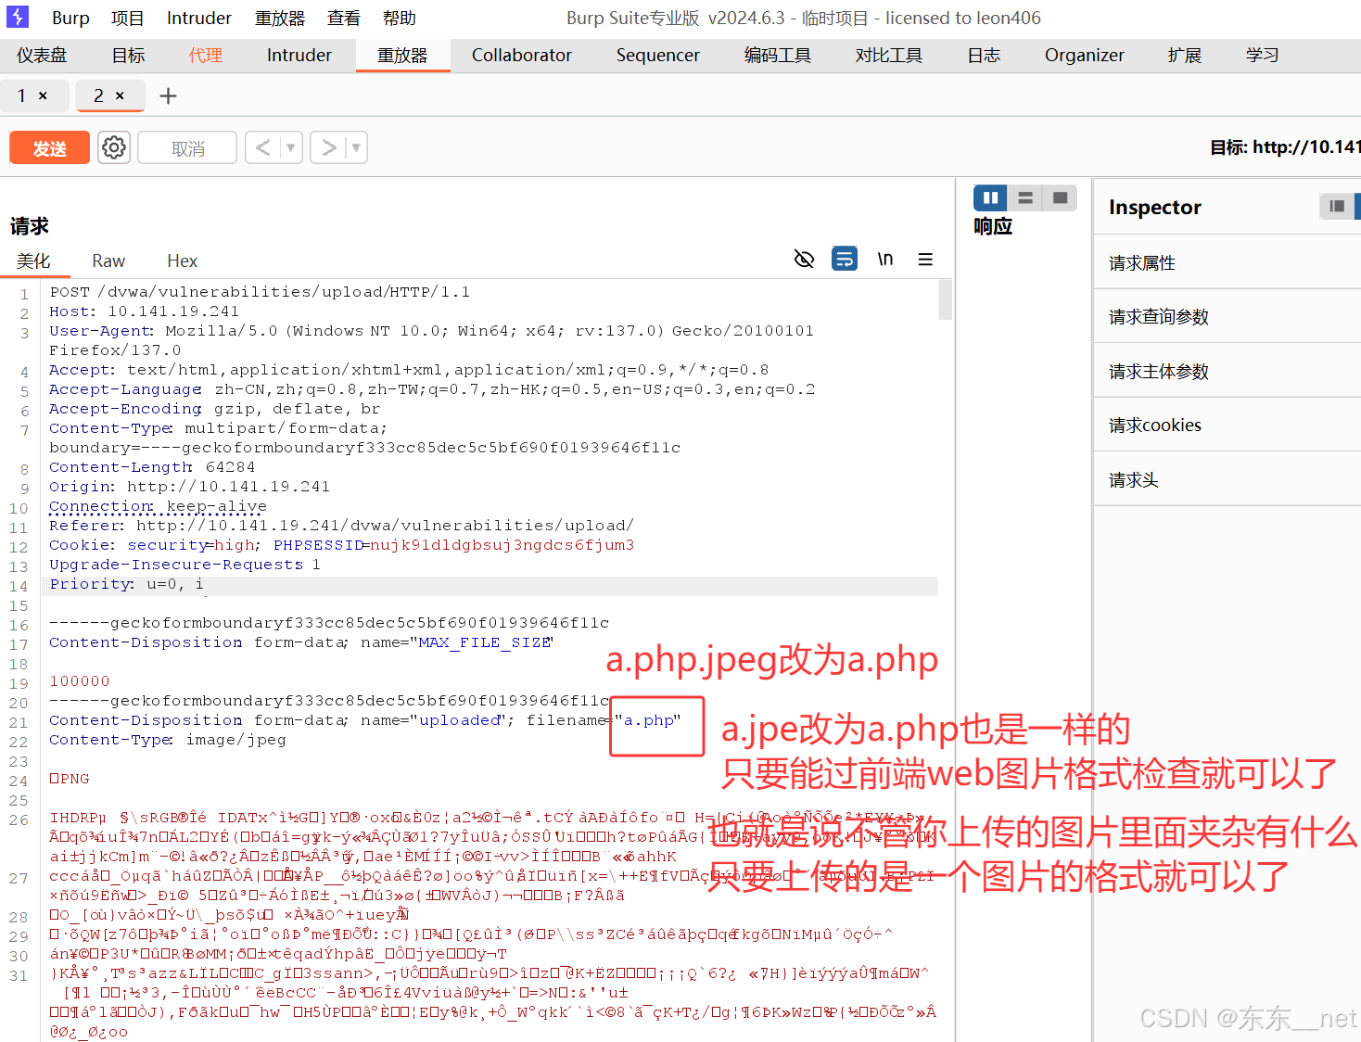This screenshot has height=1042, width=1361.
Task: Expand 请求属性 section in Inspector
Action: [x=1227, y=263]
